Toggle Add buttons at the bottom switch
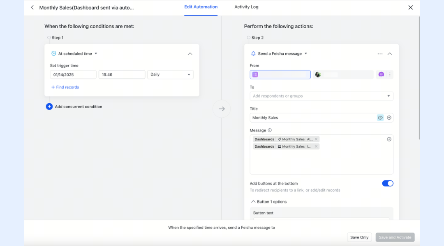The height and width of the screenshot is (246, 444). [387, 183]
